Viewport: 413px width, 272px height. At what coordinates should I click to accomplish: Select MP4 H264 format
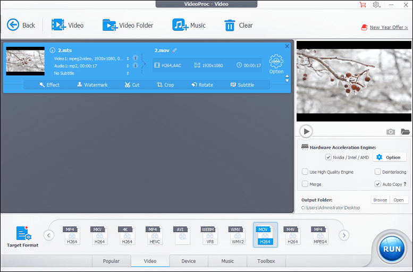72,235
